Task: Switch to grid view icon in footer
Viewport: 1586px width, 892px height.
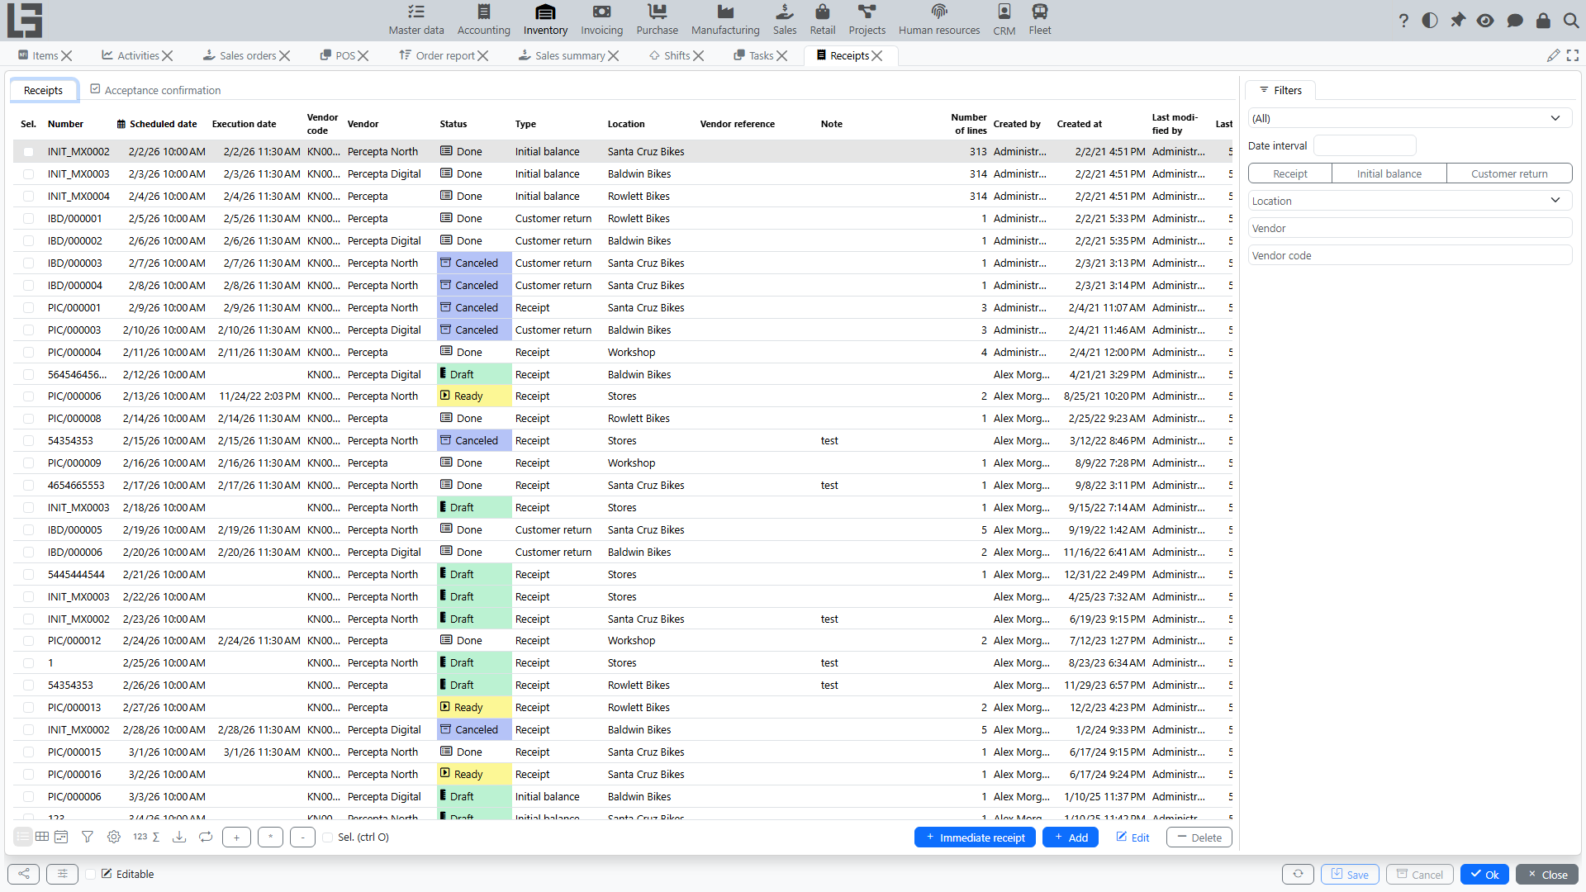Action: pos(42,837)
